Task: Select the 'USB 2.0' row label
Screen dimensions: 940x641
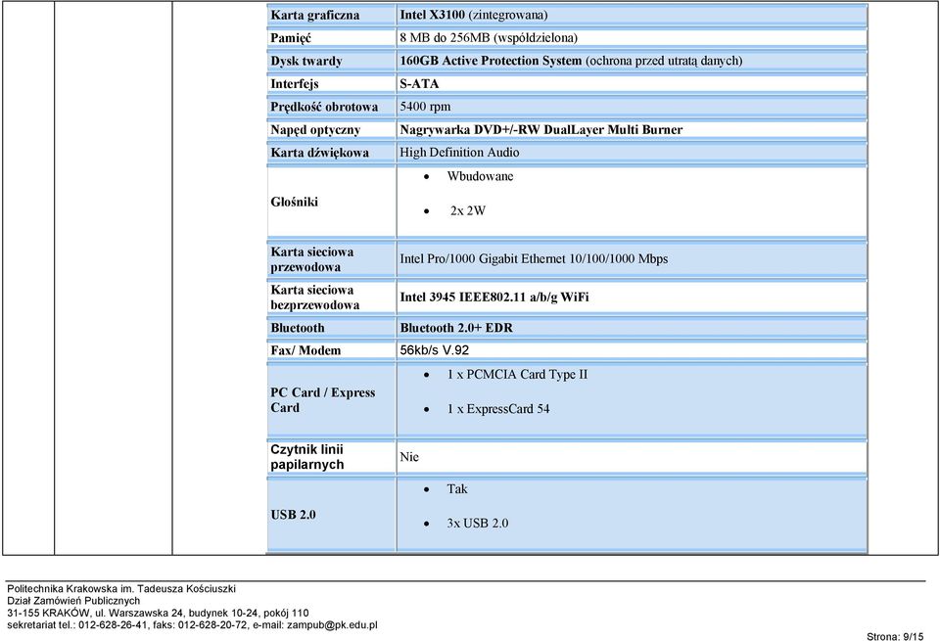Action: point(293,515)
